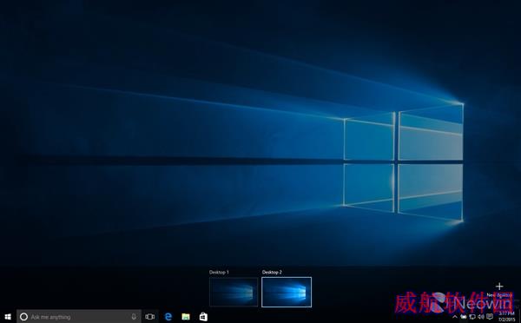The image size is (521, 323).
Task: Open the Windows Start menu
Action: 8,317
